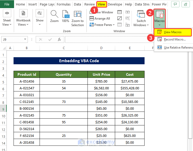193x151 pixels.
Task: Open the File tab
Action: coord(7,4)
